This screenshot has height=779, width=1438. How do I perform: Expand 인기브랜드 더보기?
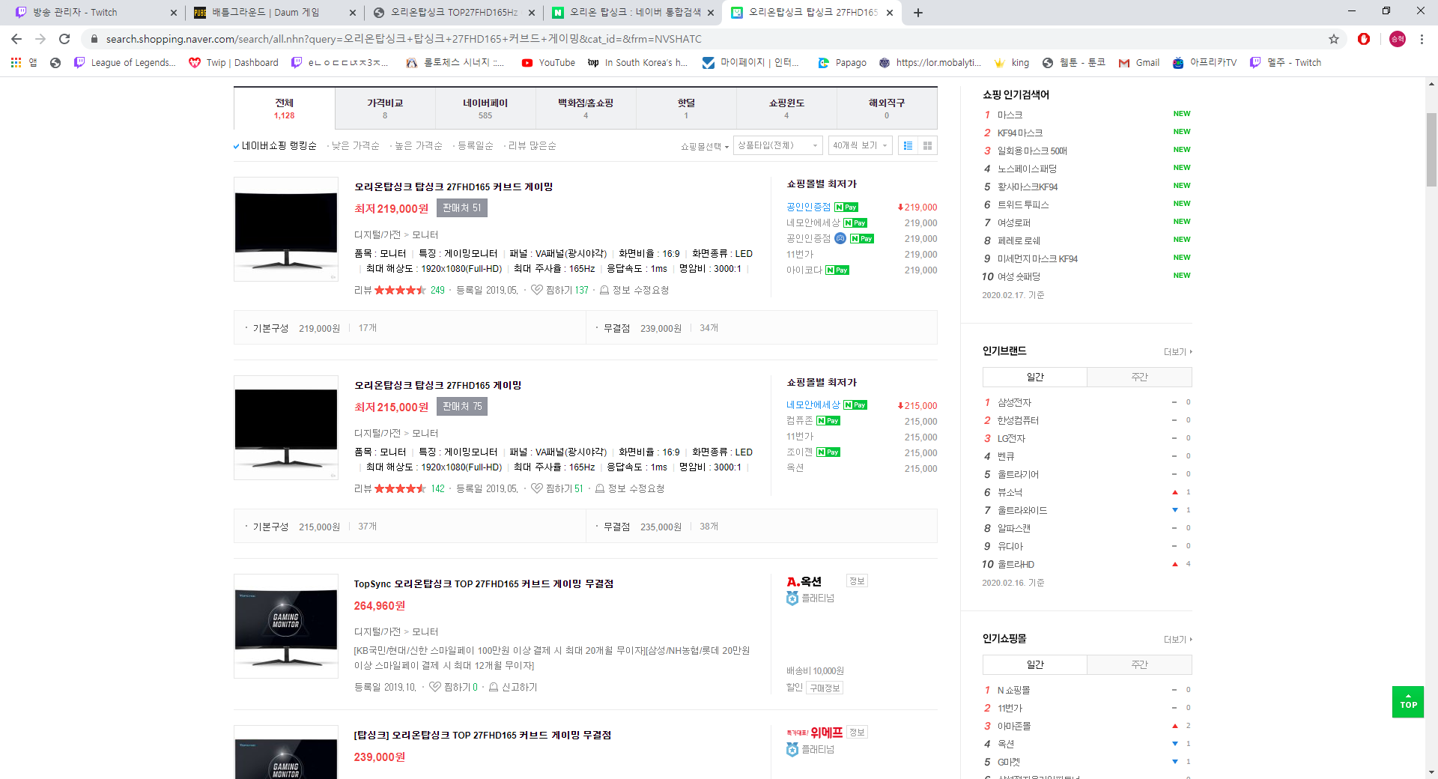tap(1178, 352)
